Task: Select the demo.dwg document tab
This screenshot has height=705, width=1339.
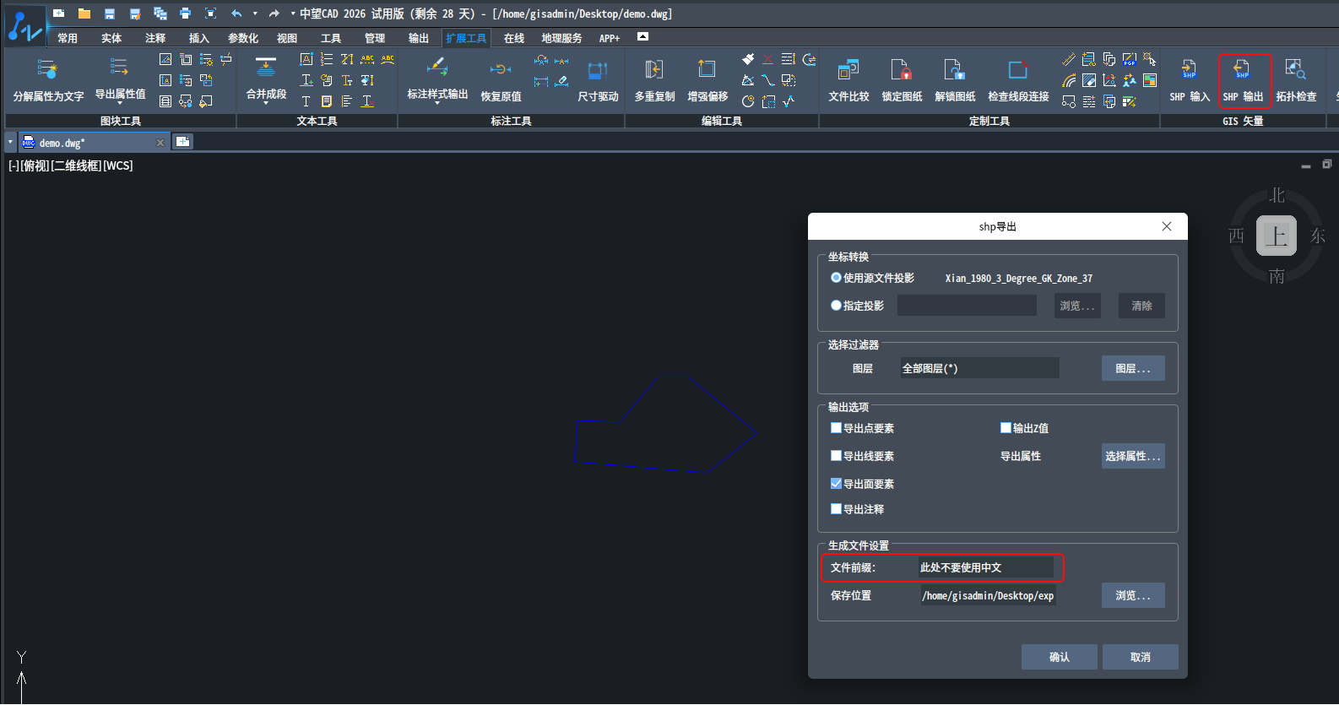Action: (x=93, y=143)
